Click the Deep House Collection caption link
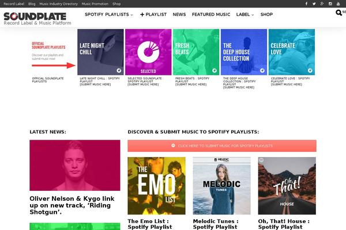This screenshot has height=230, width=346. (239, 83)
